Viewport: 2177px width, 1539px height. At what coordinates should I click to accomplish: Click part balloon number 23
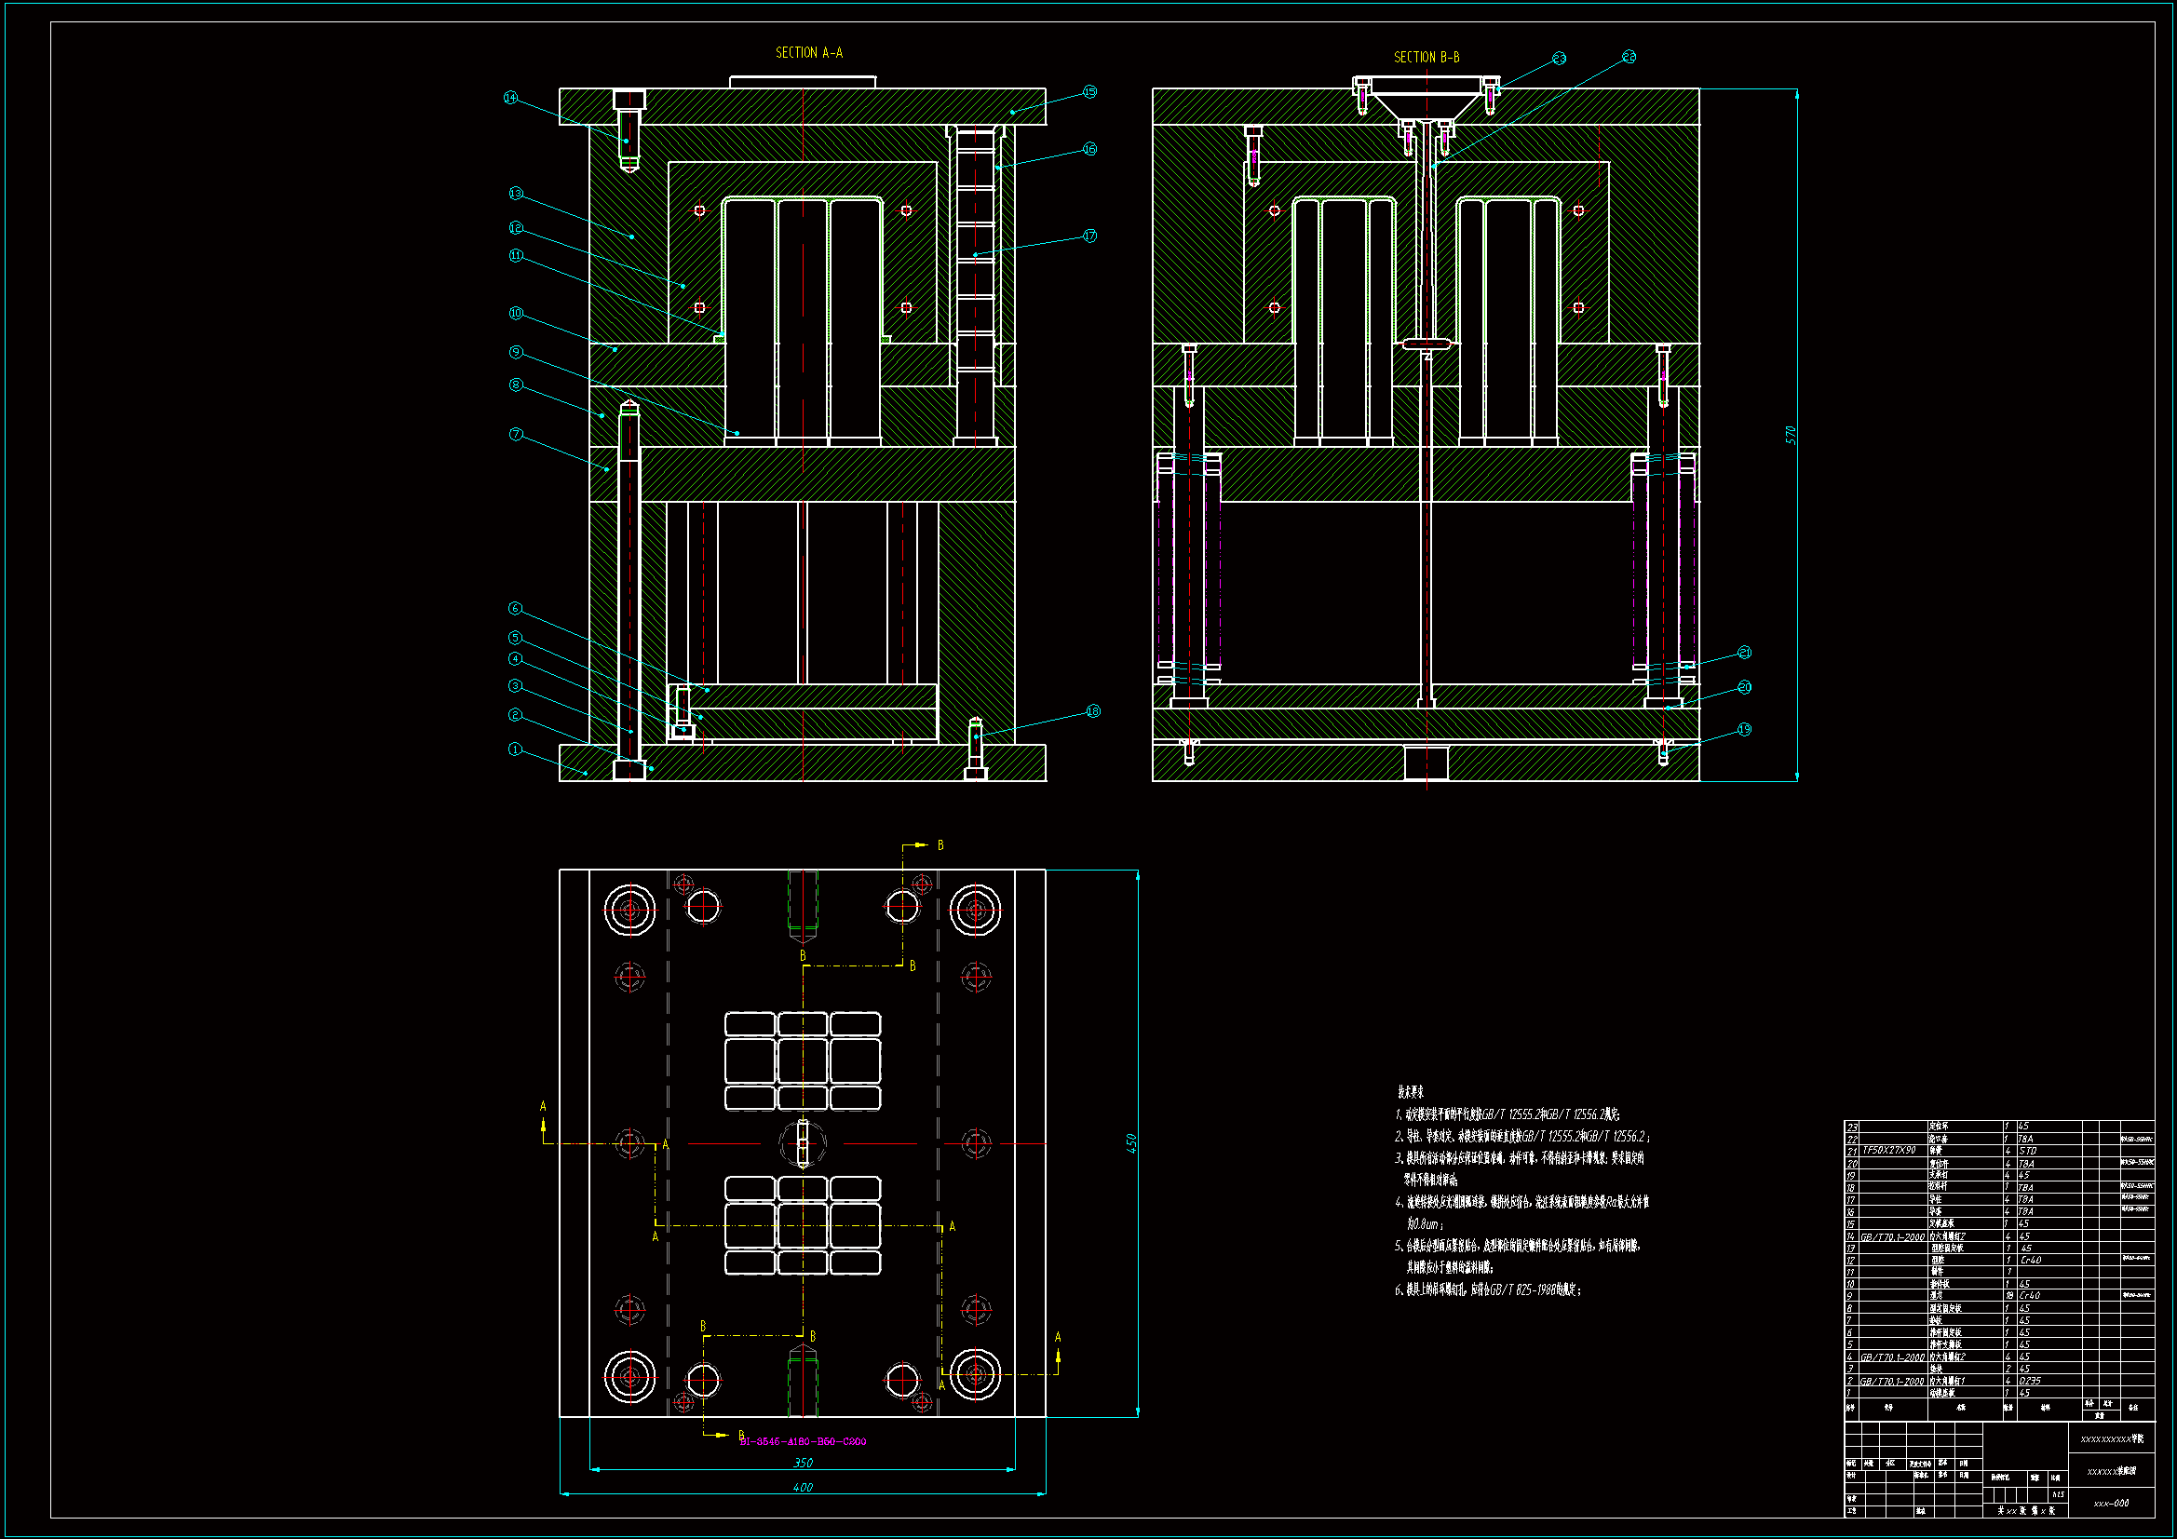[1559, 59]
